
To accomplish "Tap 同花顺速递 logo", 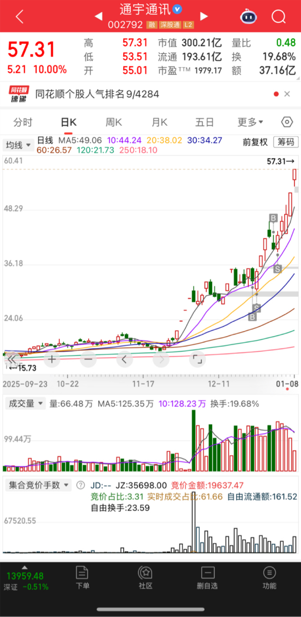I will pyautogui.click(x=19, y=94).
